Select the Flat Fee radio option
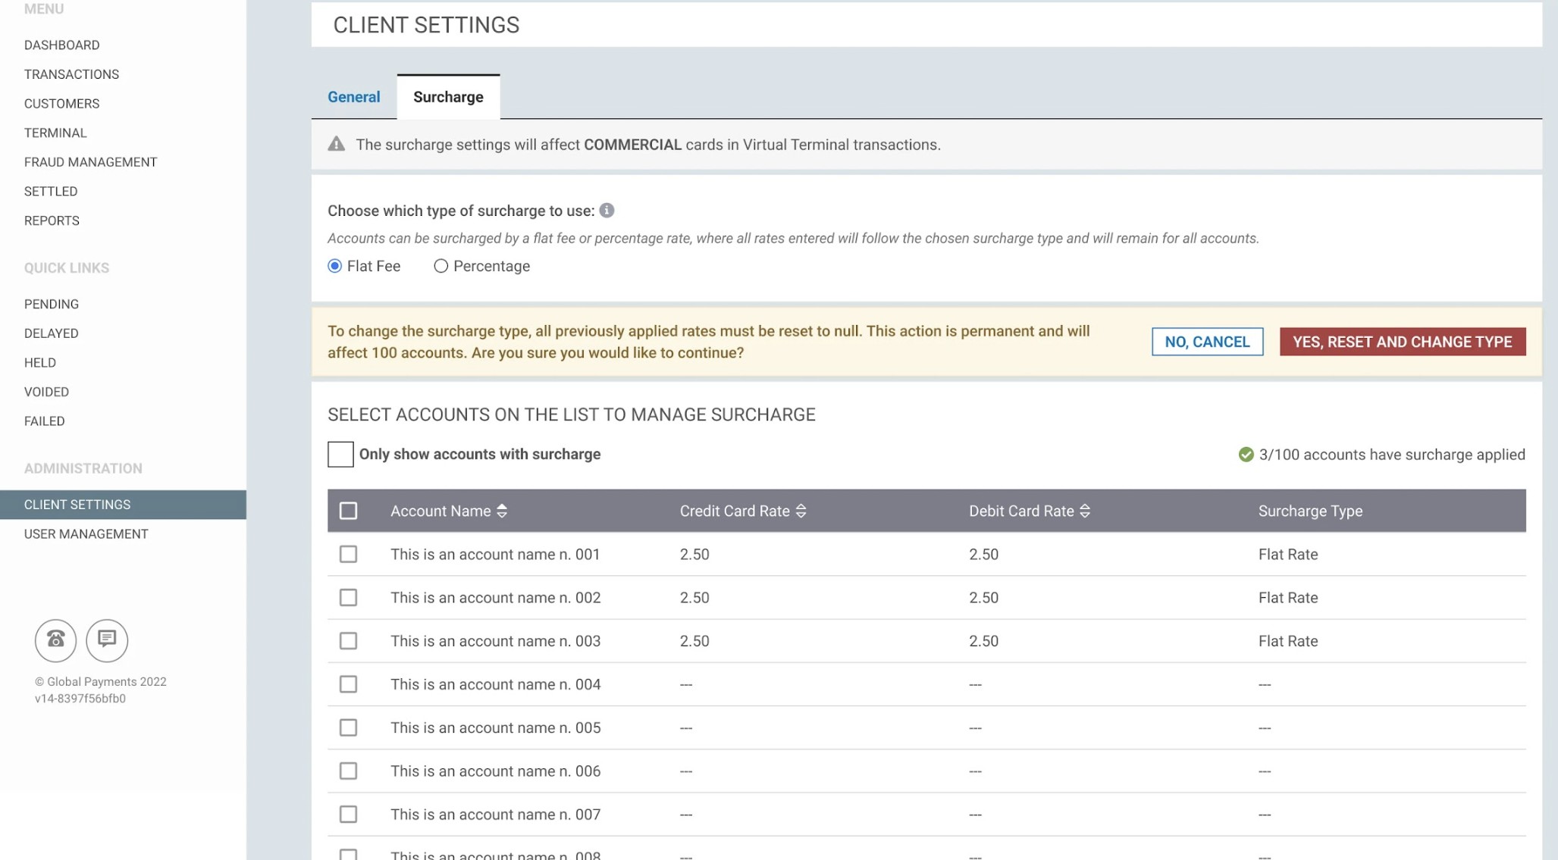This screenshot has height=860, width=1558. 334,266
